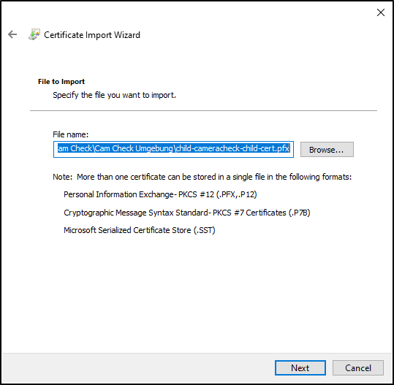Click the PKCS #12 (.PFX,.P12) format line
The width and height of the screenshot is (394, 385).
[160, 194]
